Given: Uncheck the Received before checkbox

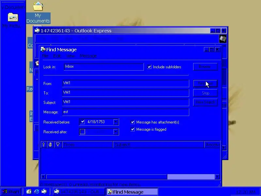Looking at the screenshot, I should (x=83, y=122).
